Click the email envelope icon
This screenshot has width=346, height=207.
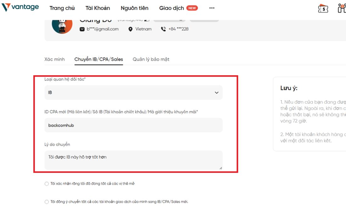(x=82, y=29)
